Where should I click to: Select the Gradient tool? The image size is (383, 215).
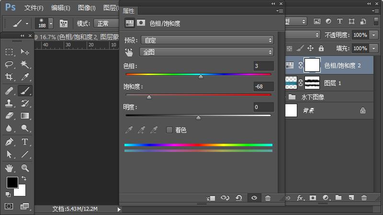click(x=25, y=116)
